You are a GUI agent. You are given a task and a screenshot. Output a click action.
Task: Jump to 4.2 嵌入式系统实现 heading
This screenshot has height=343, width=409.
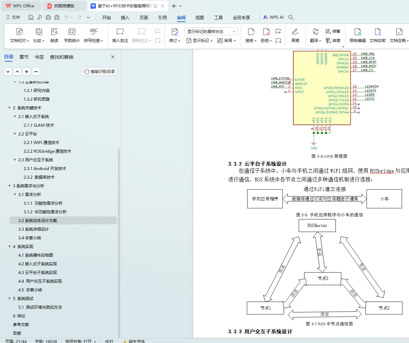tap(38, 264)
